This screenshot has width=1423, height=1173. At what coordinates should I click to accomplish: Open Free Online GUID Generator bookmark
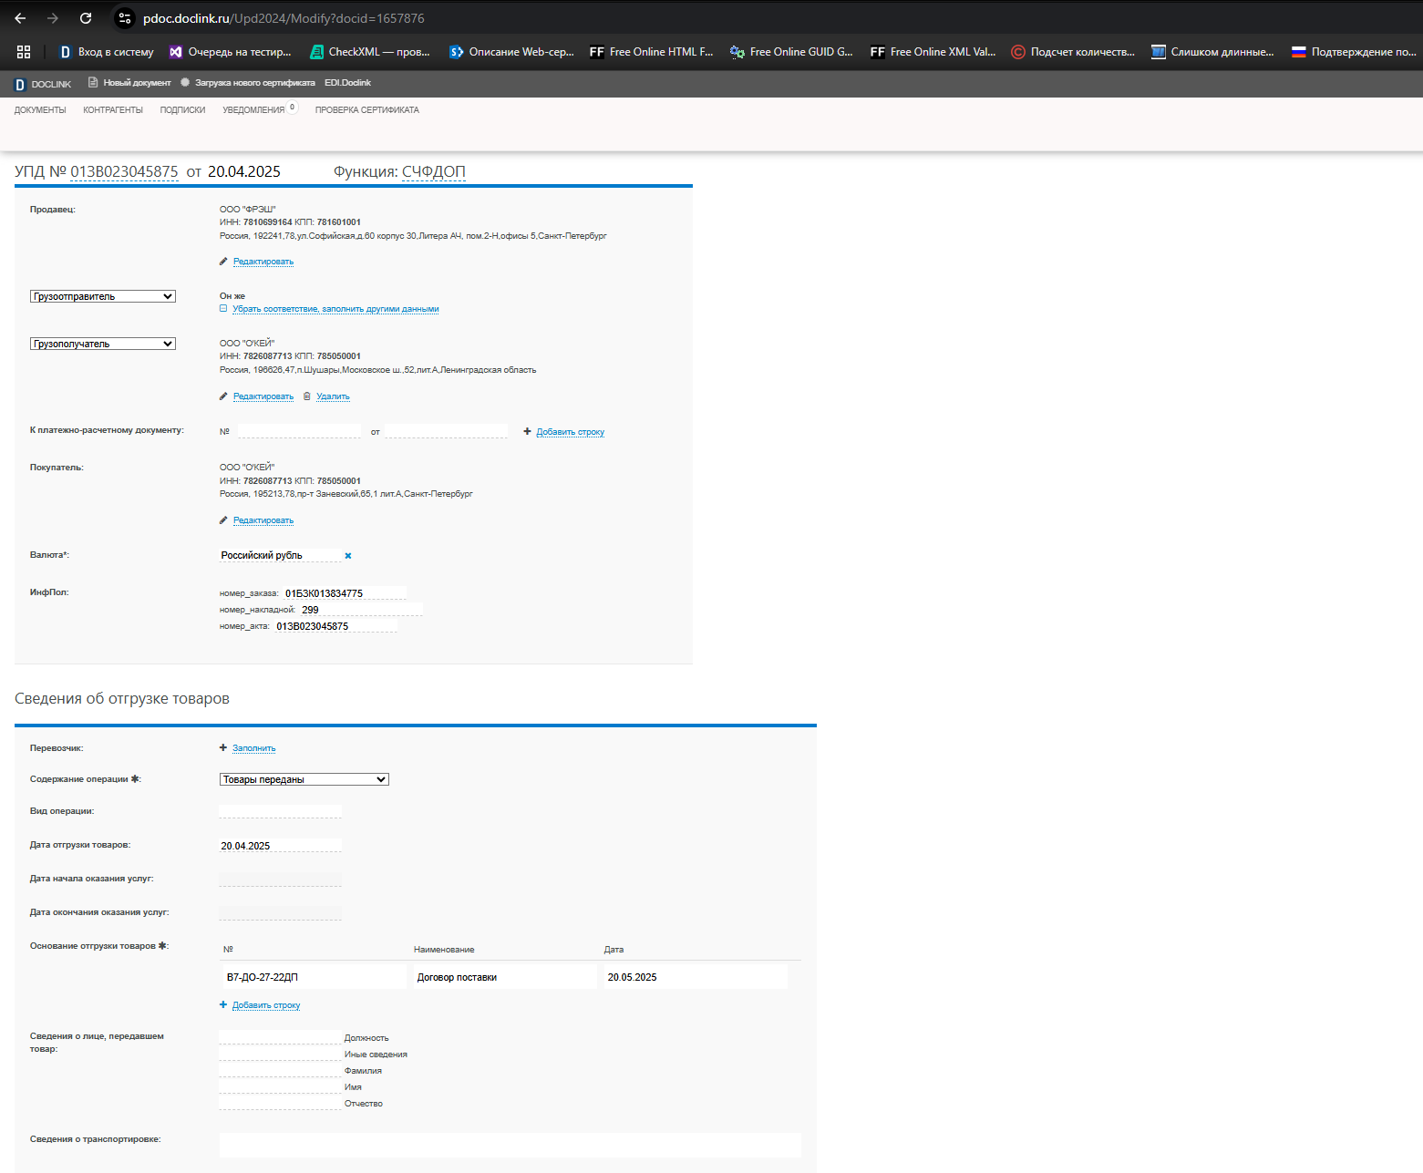(x=791, y=52)
